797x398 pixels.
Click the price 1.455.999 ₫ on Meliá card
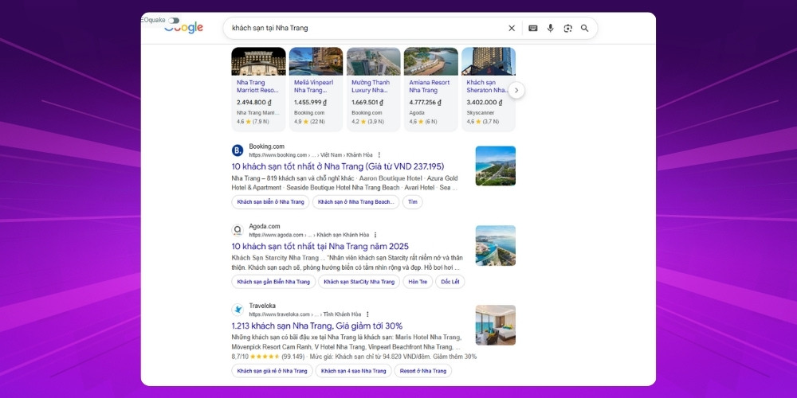pos(310,102)
